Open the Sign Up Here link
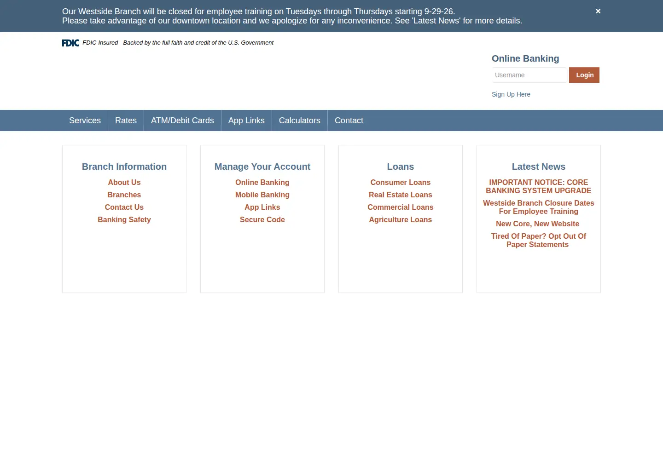The image size is (663, 460). tap(511, 94)
